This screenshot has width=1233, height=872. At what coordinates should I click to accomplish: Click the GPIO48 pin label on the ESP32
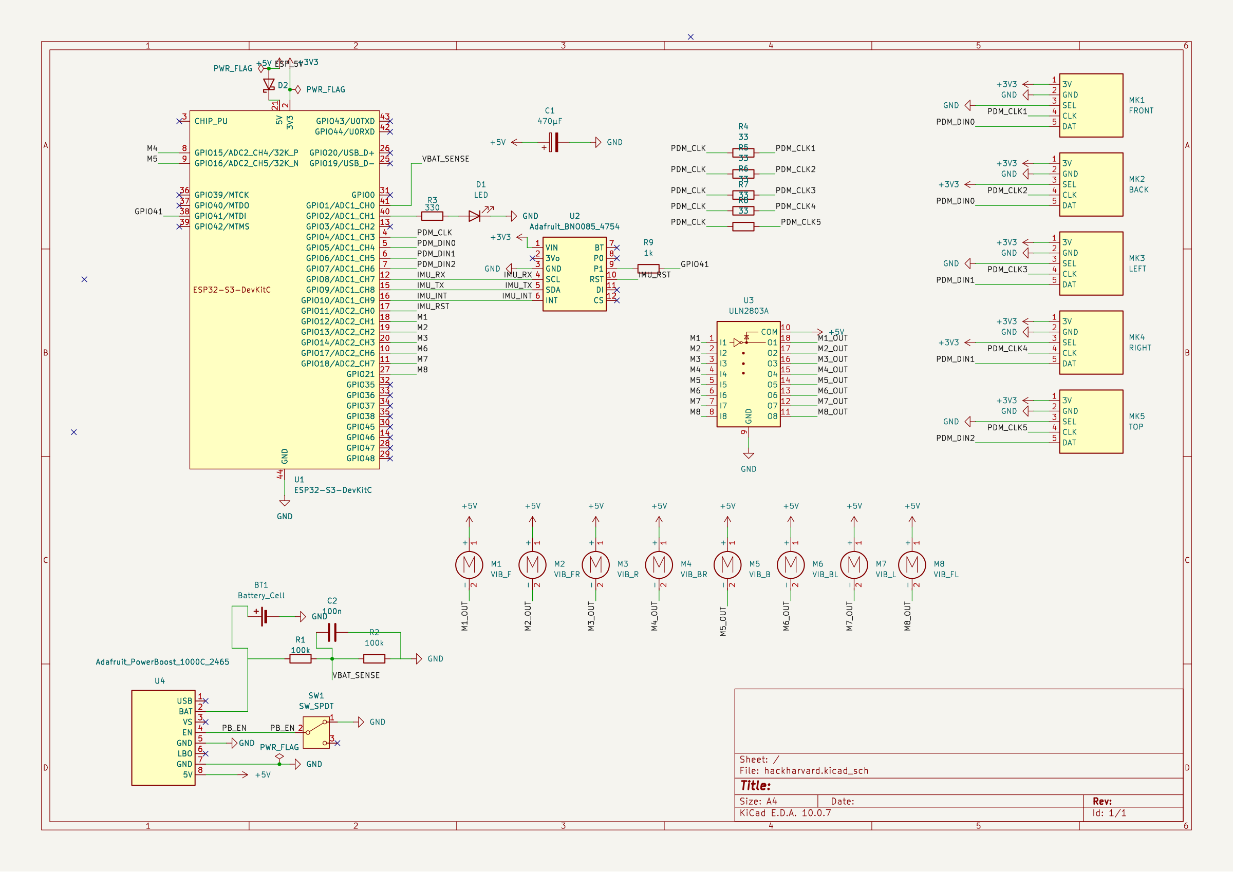coord(360,459)
